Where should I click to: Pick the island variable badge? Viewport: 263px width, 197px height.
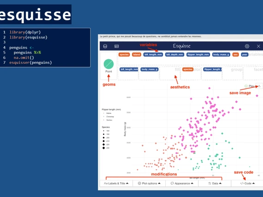pyautogui.click(x=137, y=55)
